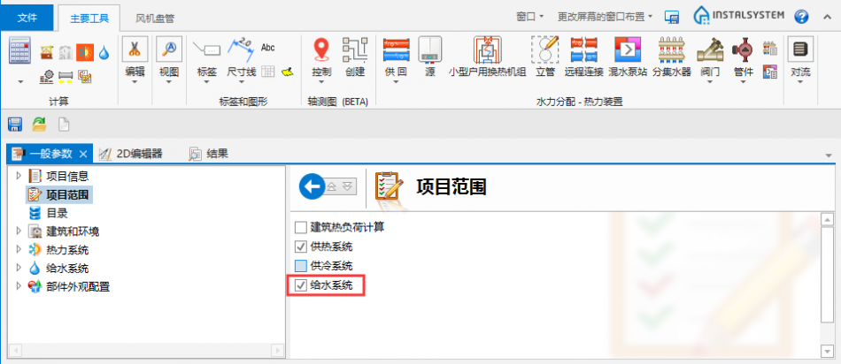The image size is (841, 364).
Task: Click the blue back arrow button
Action: (311, 186)
